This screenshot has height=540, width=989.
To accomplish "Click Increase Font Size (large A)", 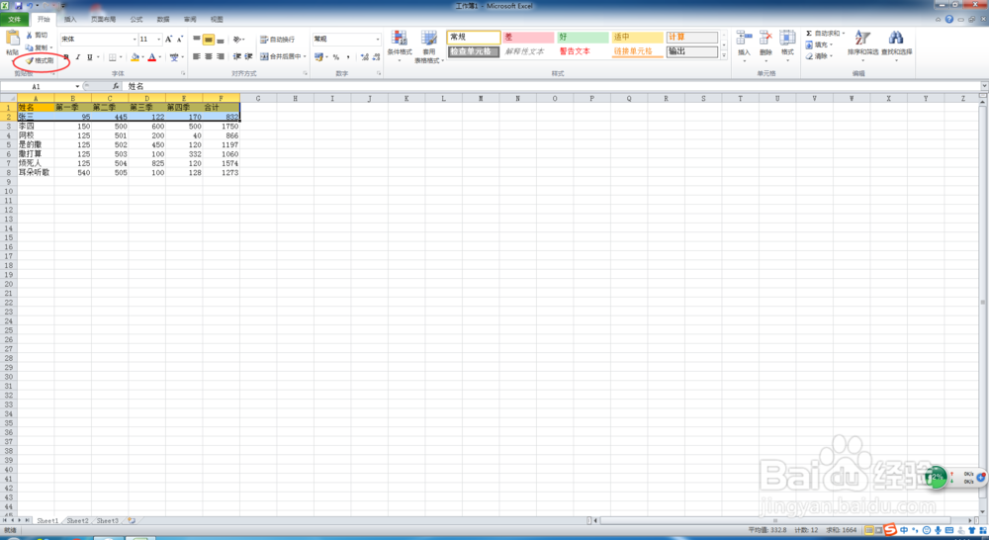I will [x=168, y=40].
